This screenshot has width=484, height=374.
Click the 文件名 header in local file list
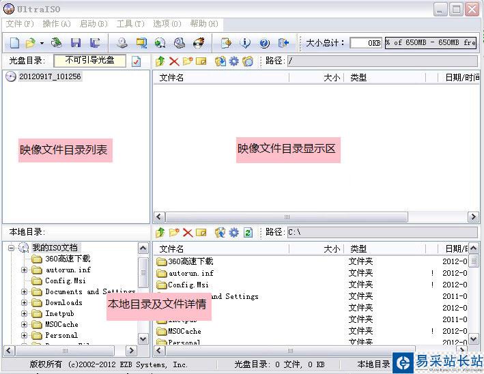221,248
